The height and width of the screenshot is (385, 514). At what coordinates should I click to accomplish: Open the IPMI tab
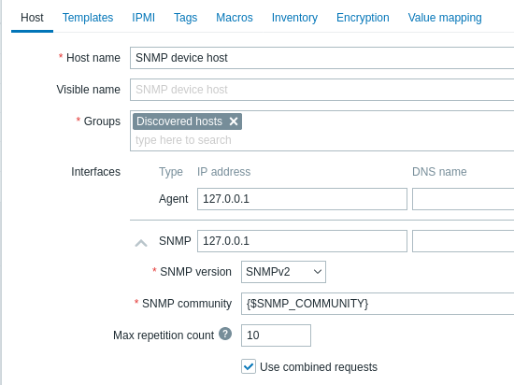click(x=143, y=18)
